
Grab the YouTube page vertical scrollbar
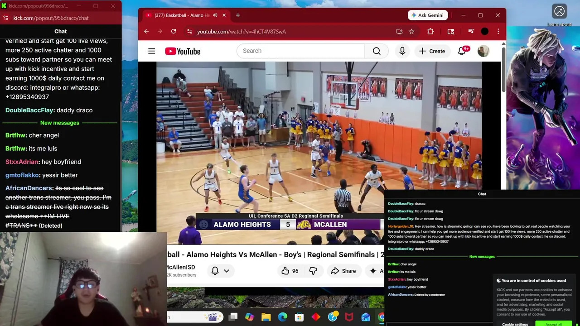click(x=503, y=69)
